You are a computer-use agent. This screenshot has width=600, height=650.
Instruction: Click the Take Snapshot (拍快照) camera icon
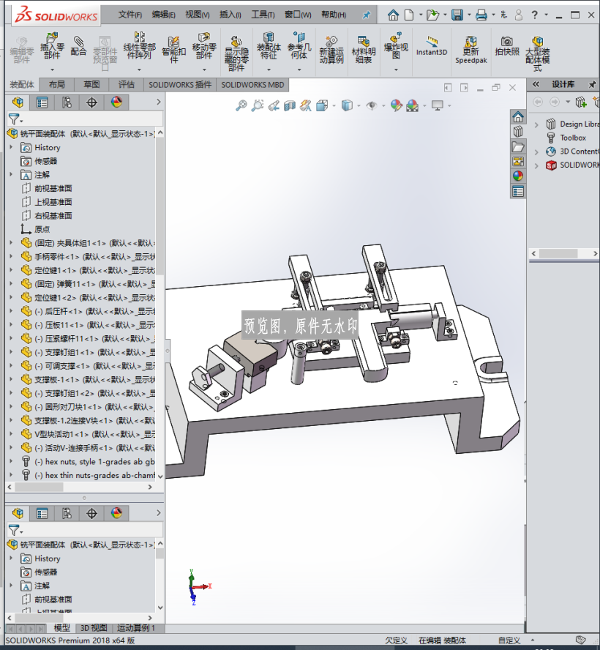coord(507,46)
